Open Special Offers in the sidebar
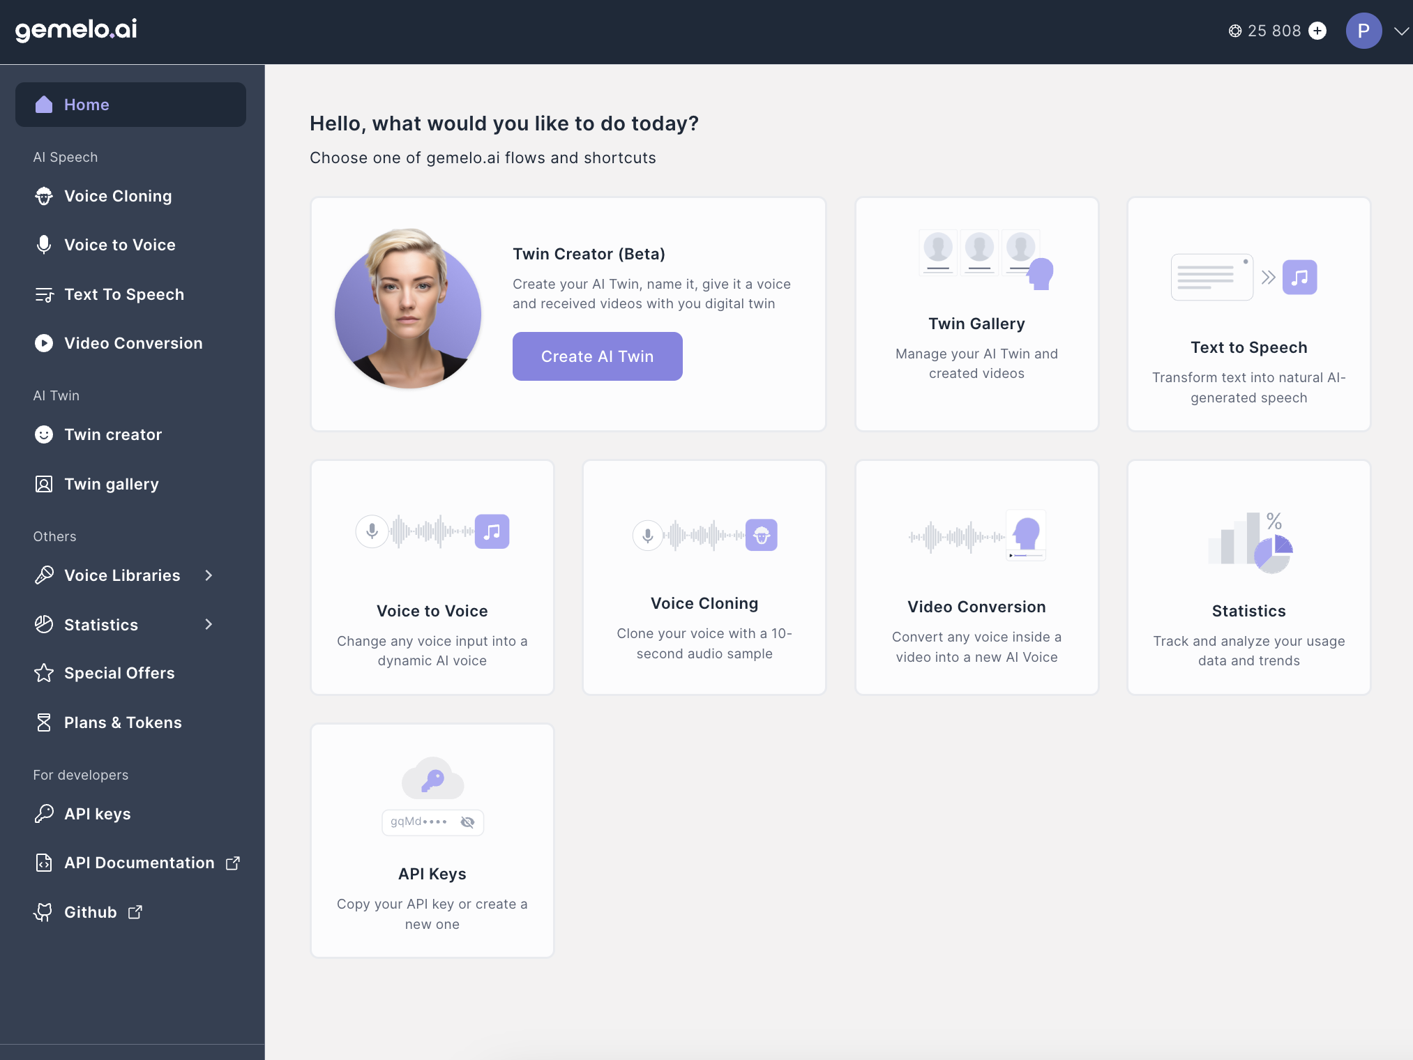Viewport: 1413px width, 1060px height. tap(119, 673)
